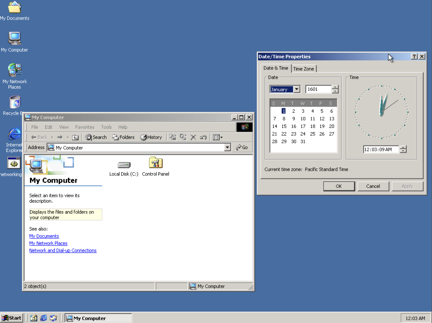Select day 1 in the calendar
The image size is (432, 323).
[284, 111]
